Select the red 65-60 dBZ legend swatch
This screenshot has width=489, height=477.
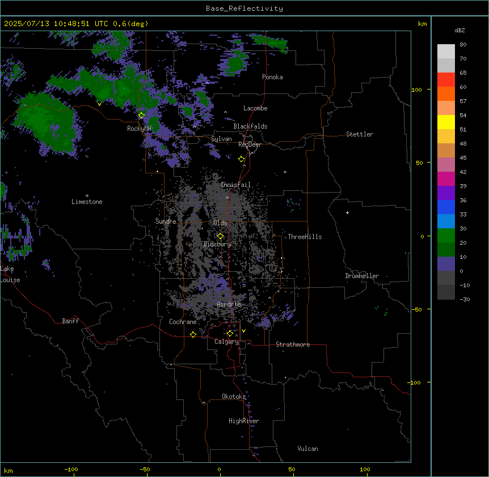446,80
